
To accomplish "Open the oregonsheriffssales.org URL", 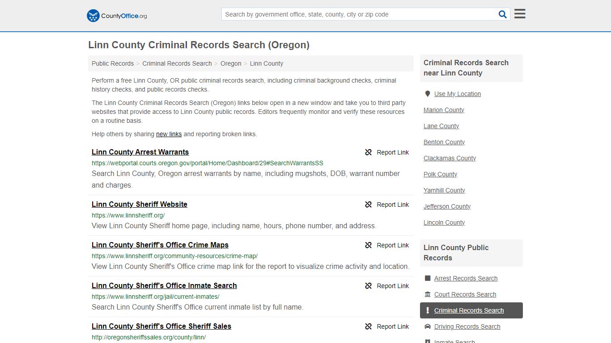I will [149, 337].
